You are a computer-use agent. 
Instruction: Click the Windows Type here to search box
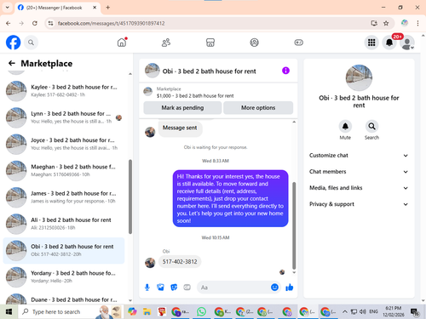[61, 311]
